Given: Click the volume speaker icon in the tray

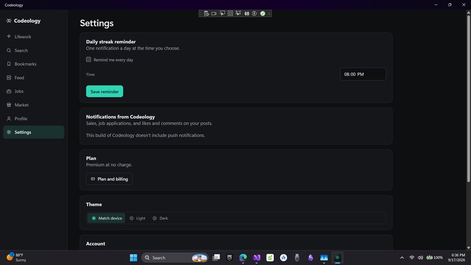Looking at the screenshot, I should tap(420, 258).
